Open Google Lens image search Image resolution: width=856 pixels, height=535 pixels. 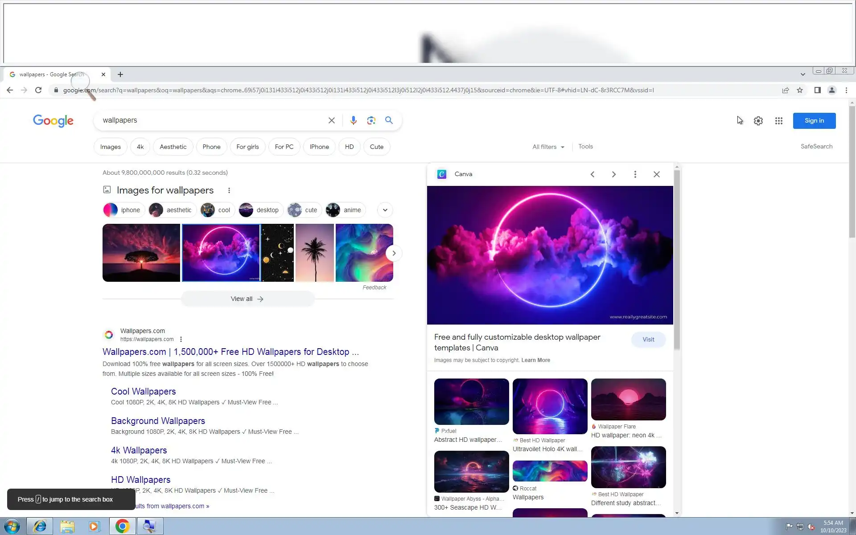tap(371, 120)
